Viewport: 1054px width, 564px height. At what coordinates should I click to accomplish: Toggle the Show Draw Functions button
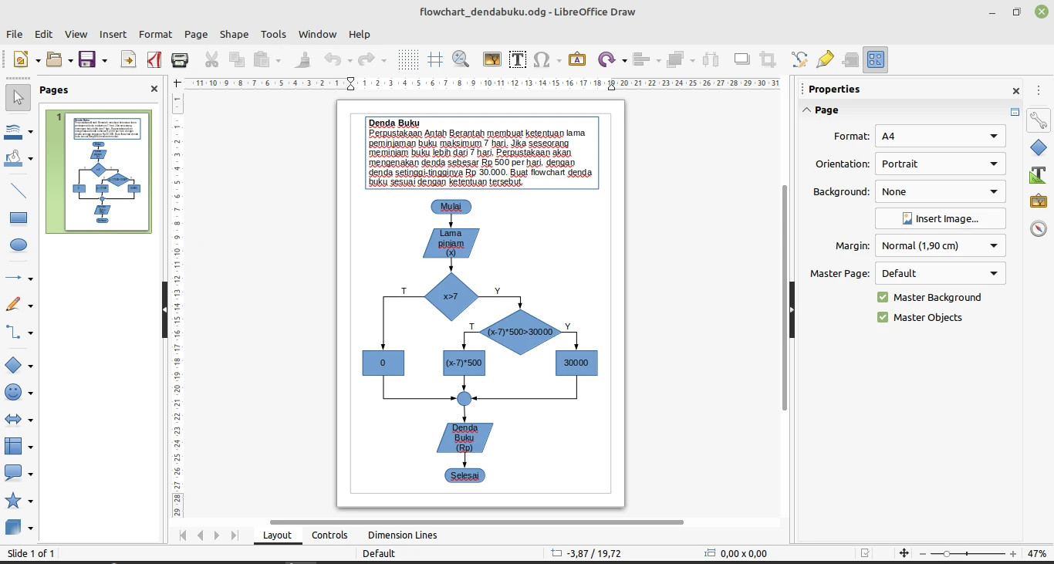click(876, 59)
